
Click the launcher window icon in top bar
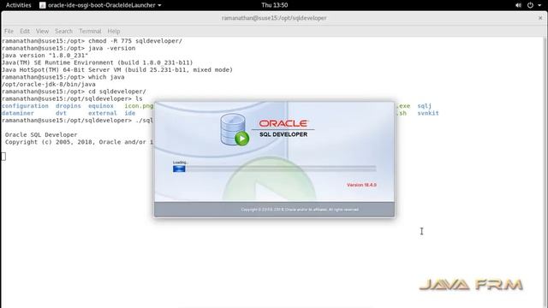pyautogui.click(x=43, y=5)
